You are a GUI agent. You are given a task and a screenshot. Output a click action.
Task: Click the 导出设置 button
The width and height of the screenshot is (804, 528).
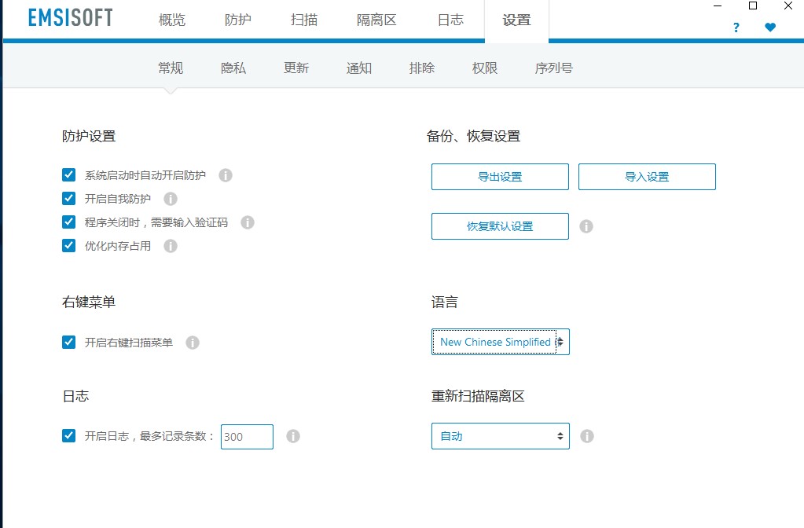click(500, 177)
